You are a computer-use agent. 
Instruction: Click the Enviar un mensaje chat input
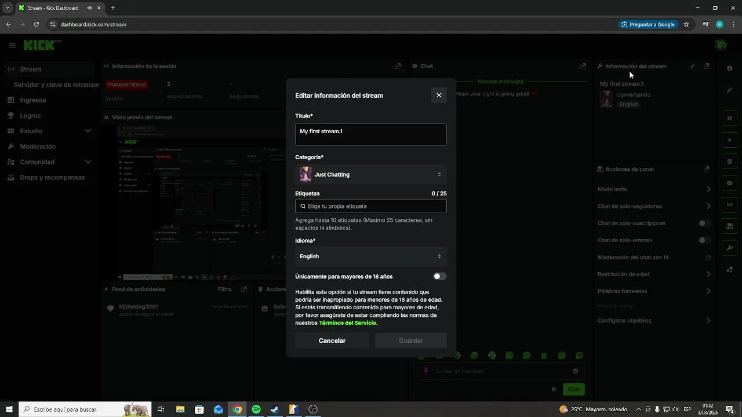tap(500, 371)
